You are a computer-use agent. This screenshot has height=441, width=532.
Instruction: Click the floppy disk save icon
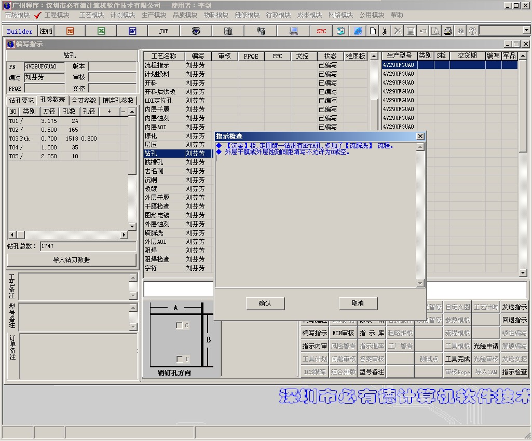pyautogui.click(x=410, y=31)
